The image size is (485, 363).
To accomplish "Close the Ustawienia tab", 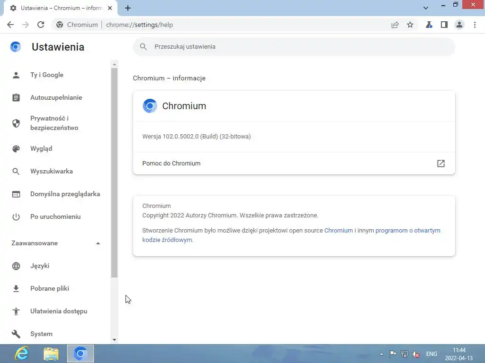I will coord(110,8).
